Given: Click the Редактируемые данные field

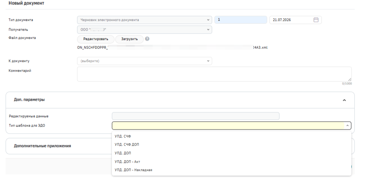Looking at the screenshot, I should point(196,116).
